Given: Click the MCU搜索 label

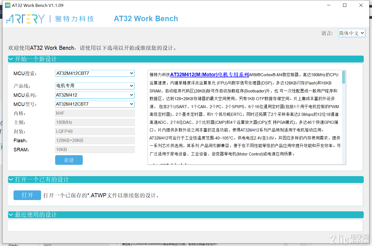Looking at the screenshot, I should 25,73.
